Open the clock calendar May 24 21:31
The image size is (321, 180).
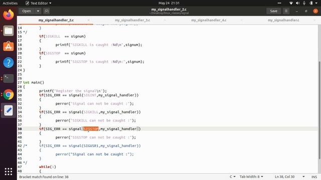point(169,3)
